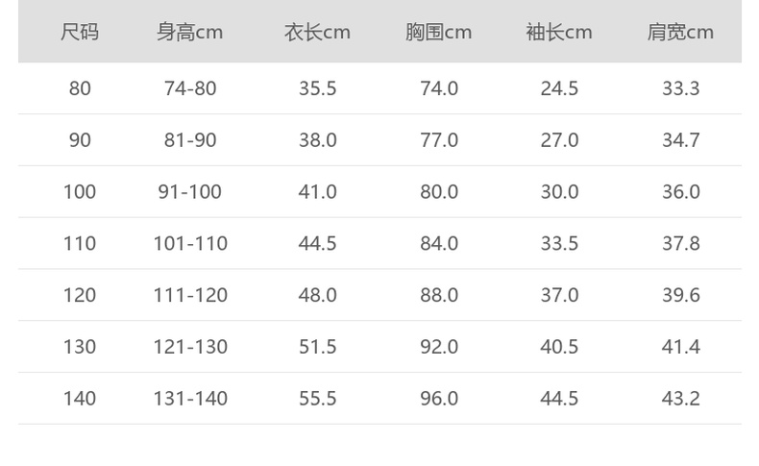Click the 袖长cm column header
The width and height of the screenshot is (759, 466).
[x=559, y=32]
